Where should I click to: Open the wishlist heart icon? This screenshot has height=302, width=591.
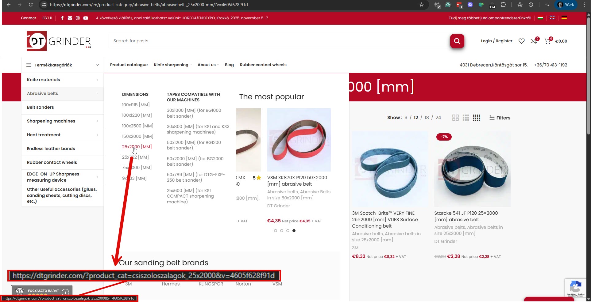tap(521, 41)
